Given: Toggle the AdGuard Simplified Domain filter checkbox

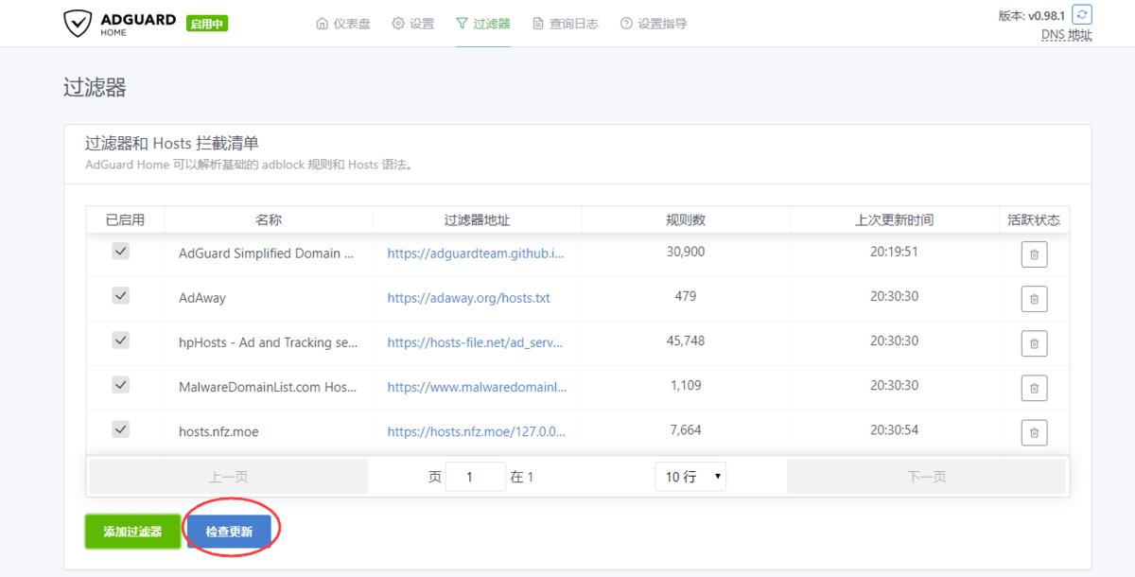Looking at the screenshot, I should pyautogui.click(x=120, y=252).
